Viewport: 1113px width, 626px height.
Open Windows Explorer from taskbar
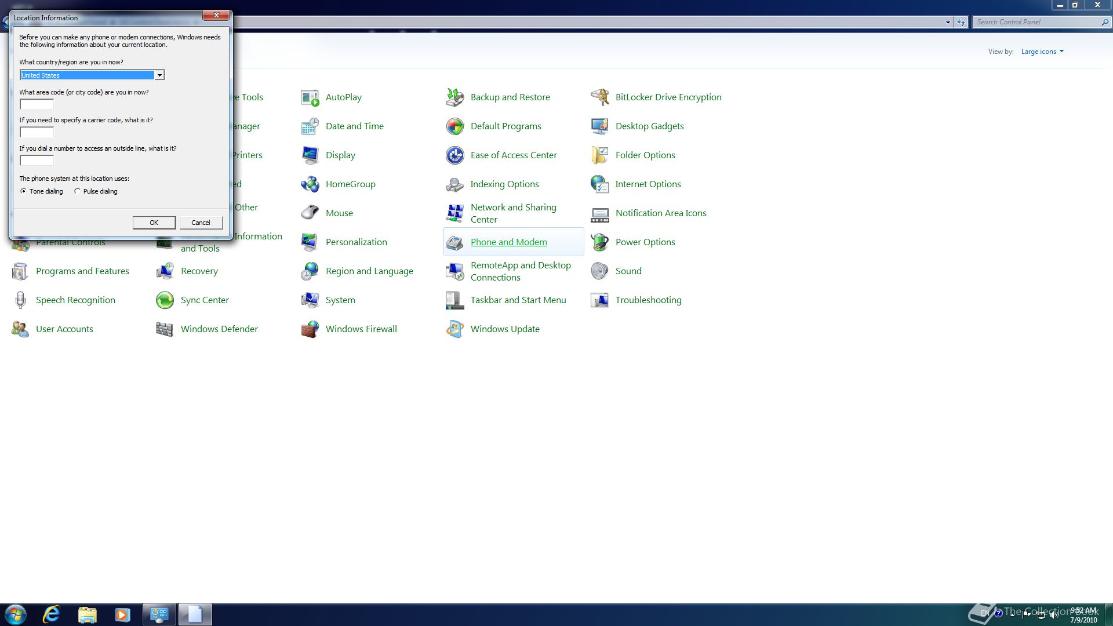tap(87, 614)
